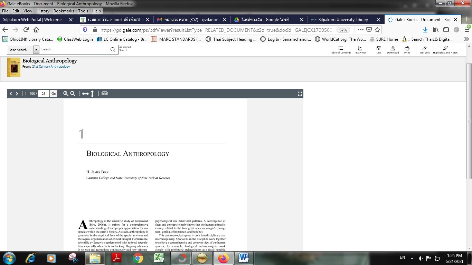Screen dimensions: 472x265
Task: Toggle two-page book view
Action: pos(105,94)
